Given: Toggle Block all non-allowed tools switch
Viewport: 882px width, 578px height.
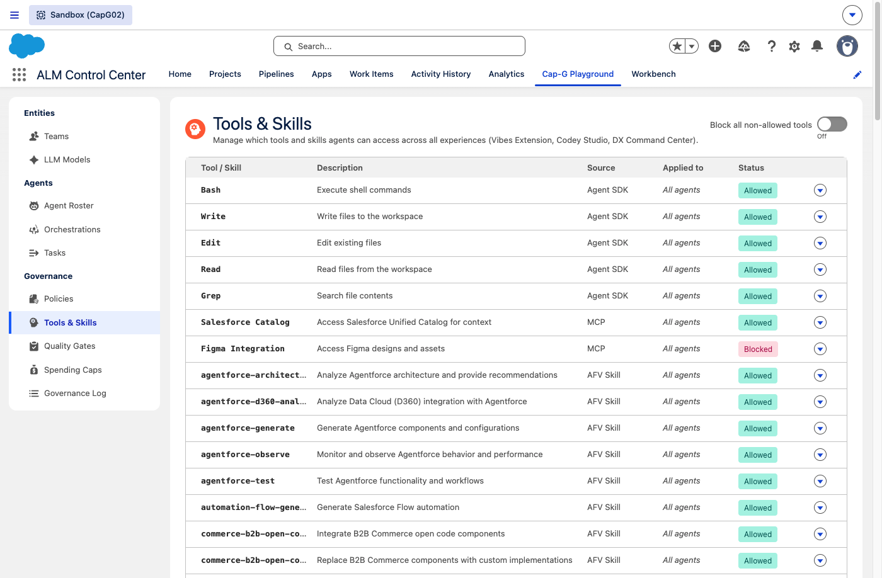Looking at the screenshot, I should coord(832,124).
